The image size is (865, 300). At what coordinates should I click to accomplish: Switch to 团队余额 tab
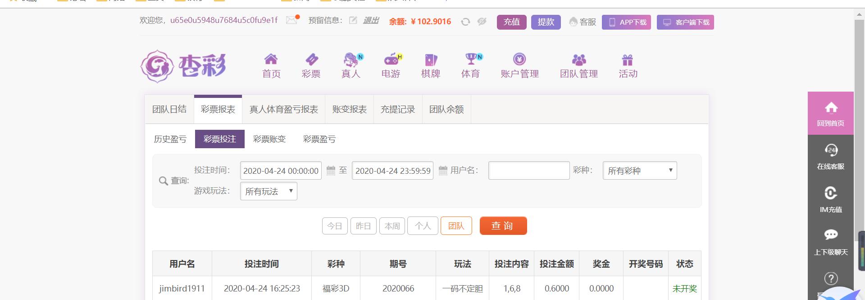pos(446,110)
